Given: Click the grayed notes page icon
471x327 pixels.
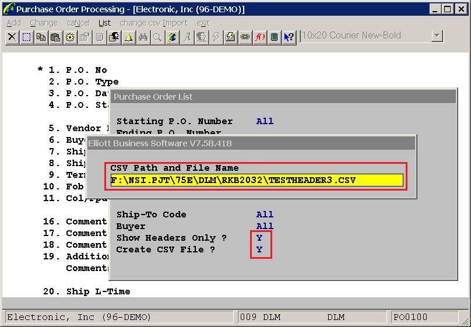Looking at the screenshot, I should 100,37.
